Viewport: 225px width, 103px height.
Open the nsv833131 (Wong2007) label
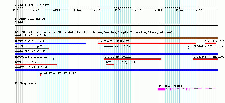point(30,46)
